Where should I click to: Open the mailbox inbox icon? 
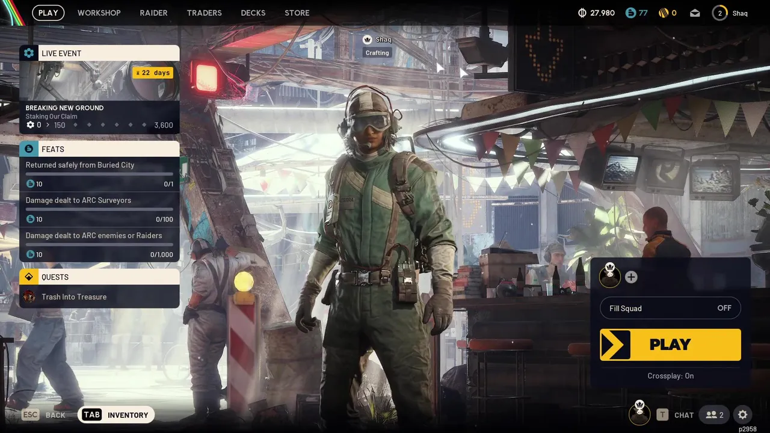coord(695,13)
